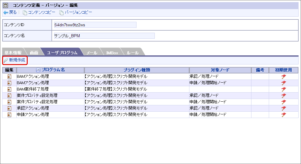The width and height of the screenshot is (301, 164).
Task: Click red flag for 案件プロパティ設定処理 承認／処理ノード row
Action: pos(284,96)
